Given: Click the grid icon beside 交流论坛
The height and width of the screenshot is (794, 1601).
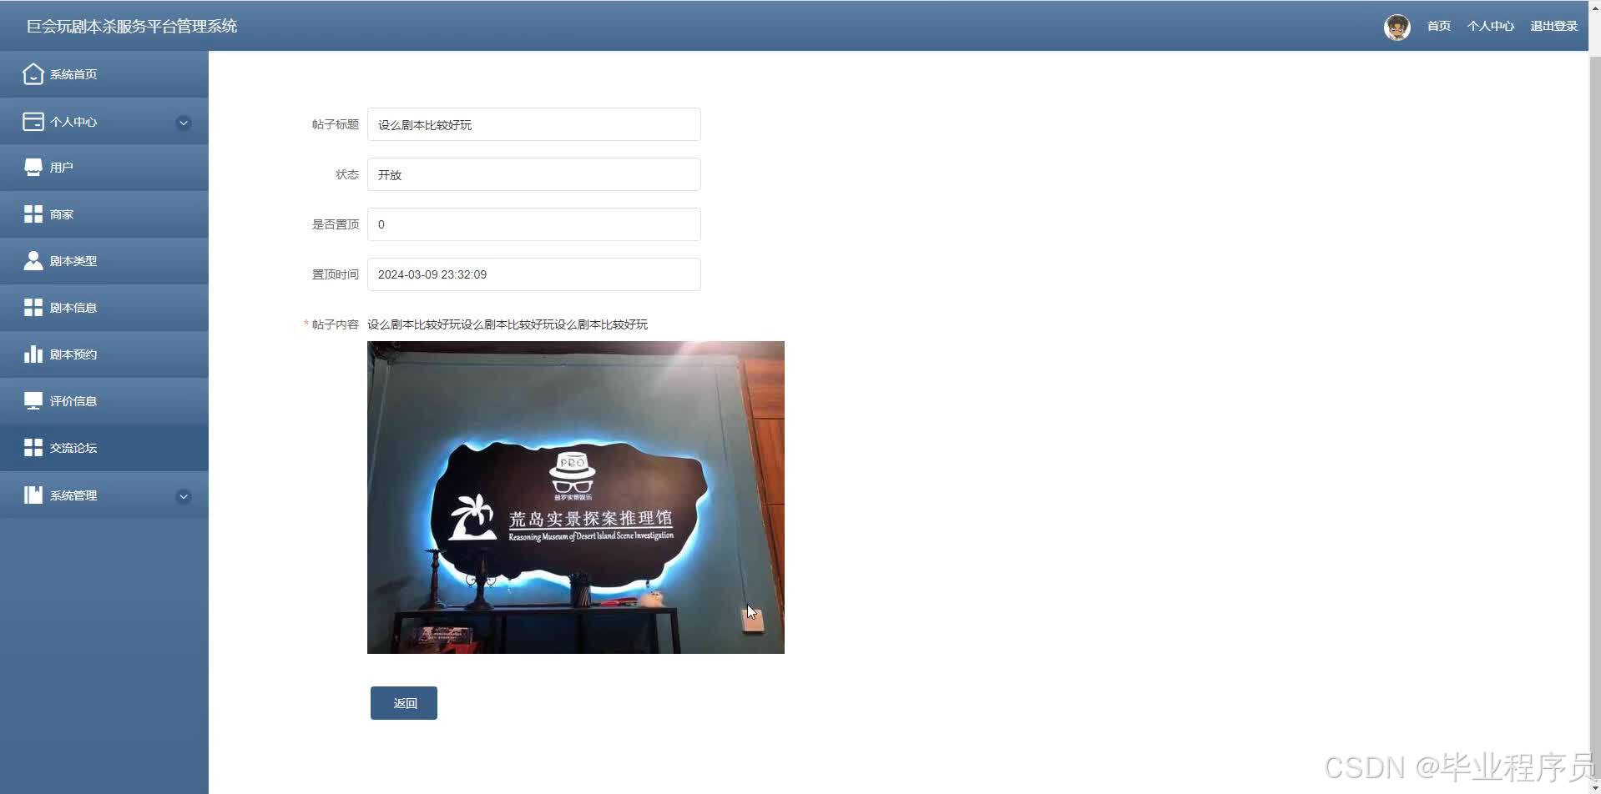Looking at the screenshot, I should click(33, 448).
